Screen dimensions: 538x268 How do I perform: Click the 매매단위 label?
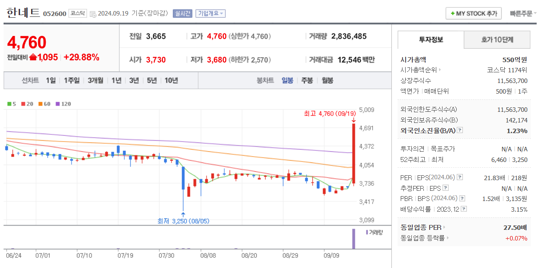point(437,91)
